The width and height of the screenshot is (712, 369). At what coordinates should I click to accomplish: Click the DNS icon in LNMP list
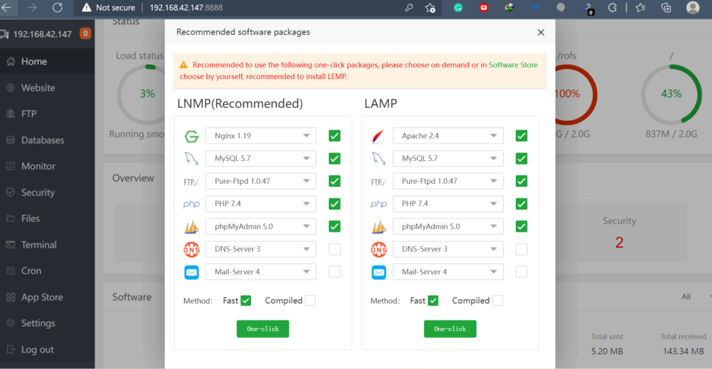(192, 250)
